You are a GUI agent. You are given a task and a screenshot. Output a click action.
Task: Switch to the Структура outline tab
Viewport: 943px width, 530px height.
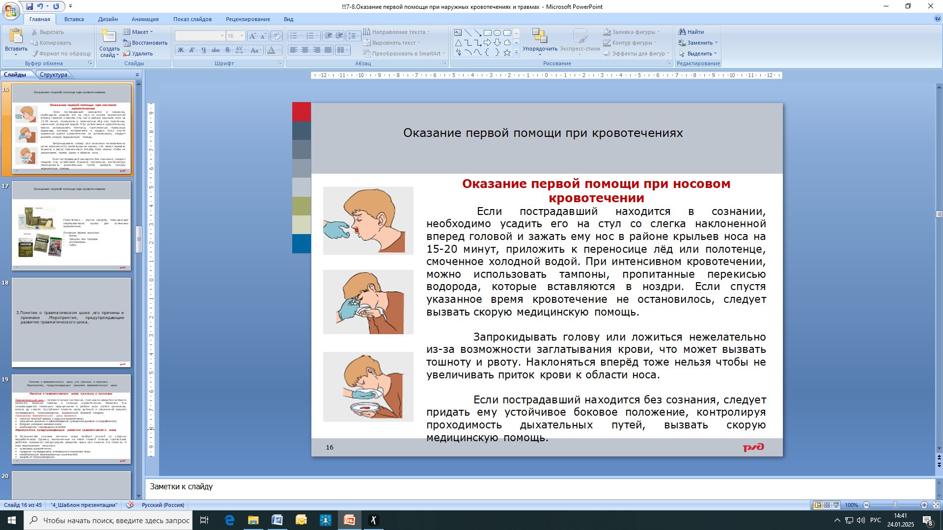pos(54,75)
